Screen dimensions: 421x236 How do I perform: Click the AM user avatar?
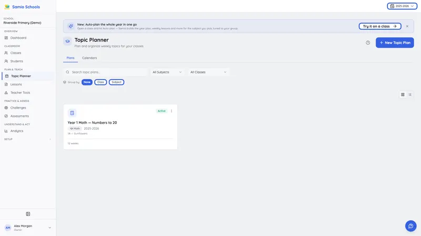tap(8, 228)
